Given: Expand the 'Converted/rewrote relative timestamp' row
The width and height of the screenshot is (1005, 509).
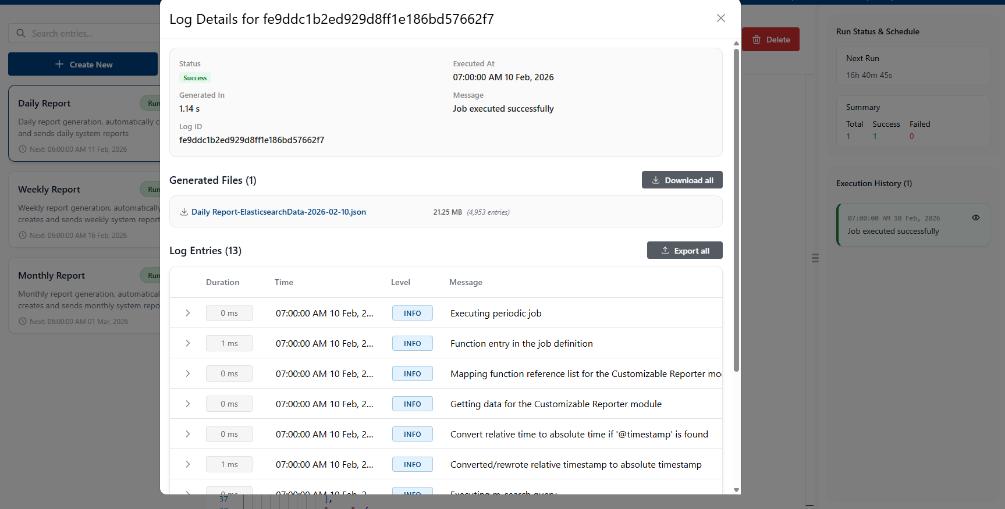Looking at the screenshot, I should point(188,464).
